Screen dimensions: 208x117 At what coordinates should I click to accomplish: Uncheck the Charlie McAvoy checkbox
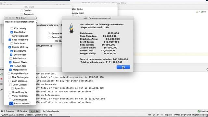coord(10,47)
